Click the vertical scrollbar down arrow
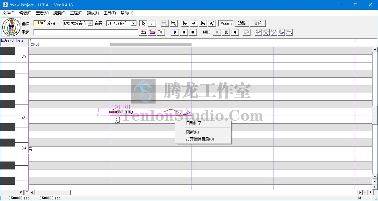Screen dimensions: 378x201 click(375, 177)
